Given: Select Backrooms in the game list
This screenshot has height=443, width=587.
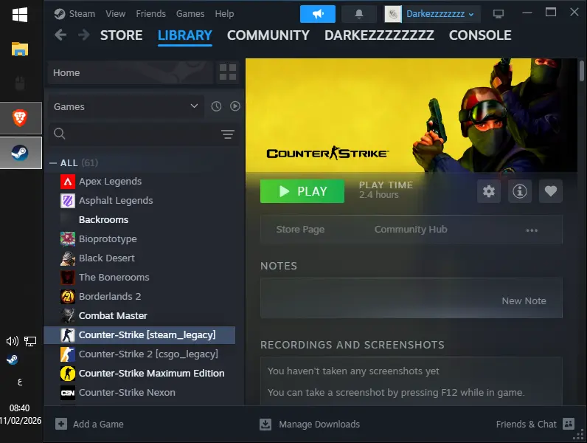Looking at the screenshot, I should (x=139, y=219).
